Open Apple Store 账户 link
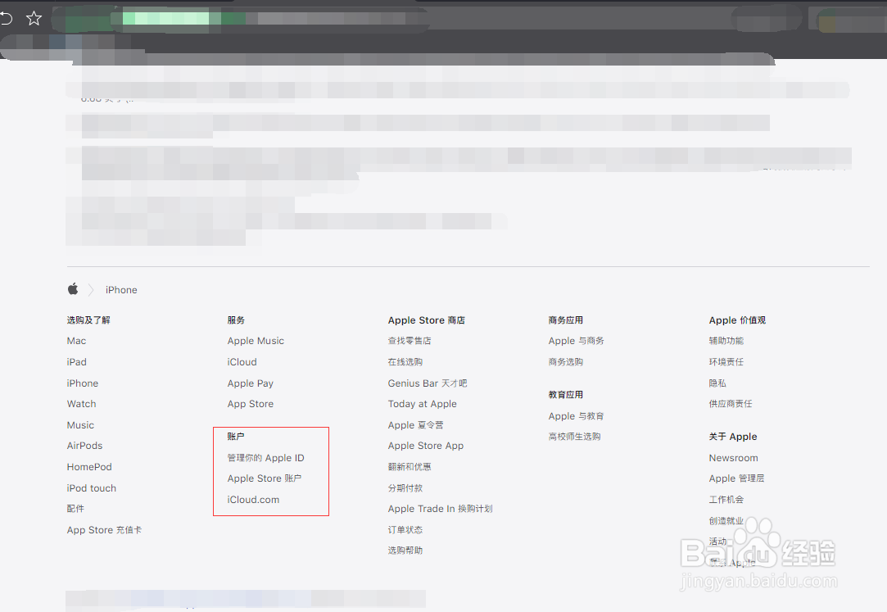Screen dimensions: 887x612 [x=265, y=478]
